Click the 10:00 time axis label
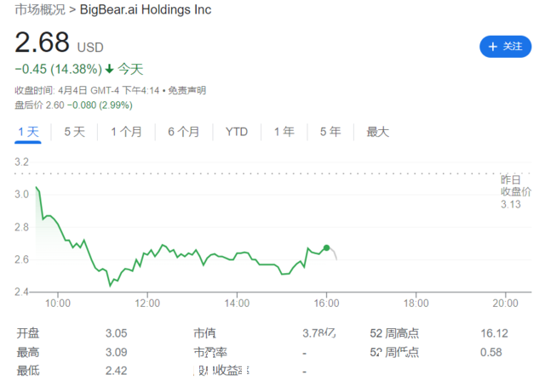 [x=58, y=303]
